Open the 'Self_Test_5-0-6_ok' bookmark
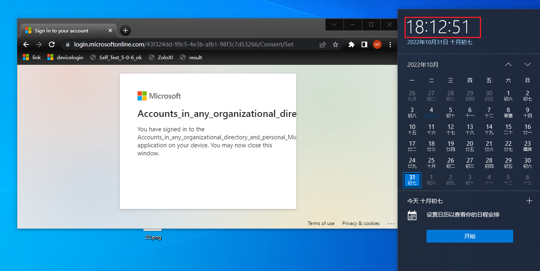 (x=116, y=57)
